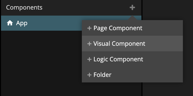The height and width of the screenshot is (96, 193).
Task: Create a new Folder from the popup menu
Action: click(132, 75)
